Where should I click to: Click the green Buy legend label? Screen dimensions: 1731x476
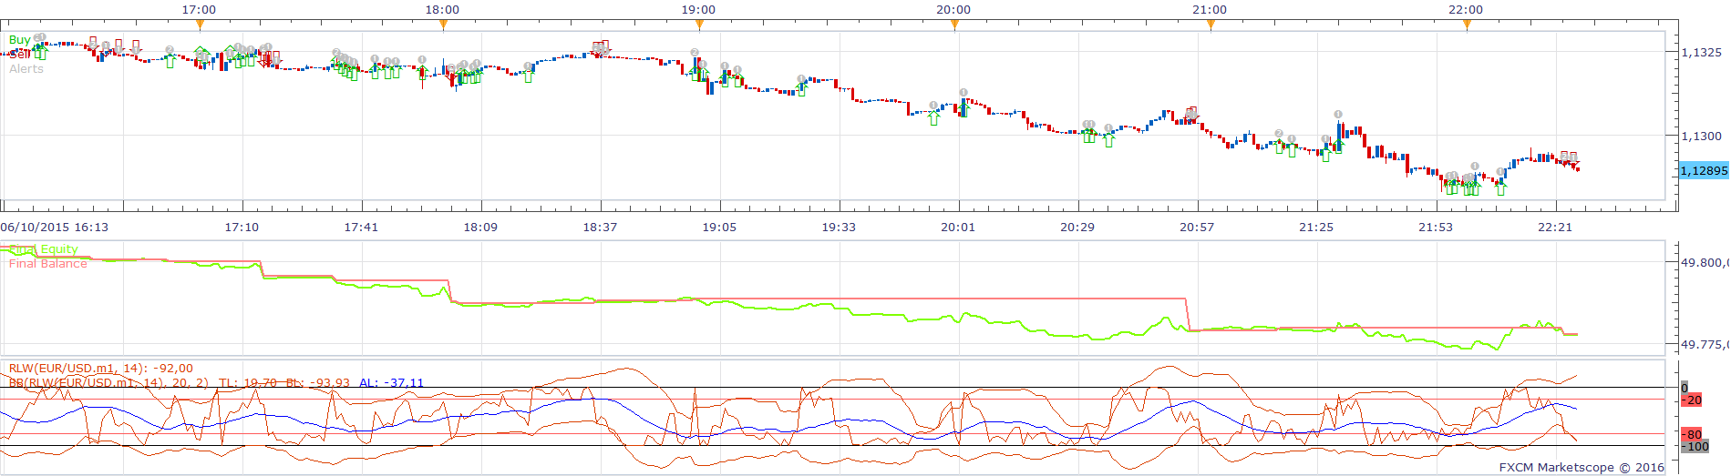(x=19, y=40)
